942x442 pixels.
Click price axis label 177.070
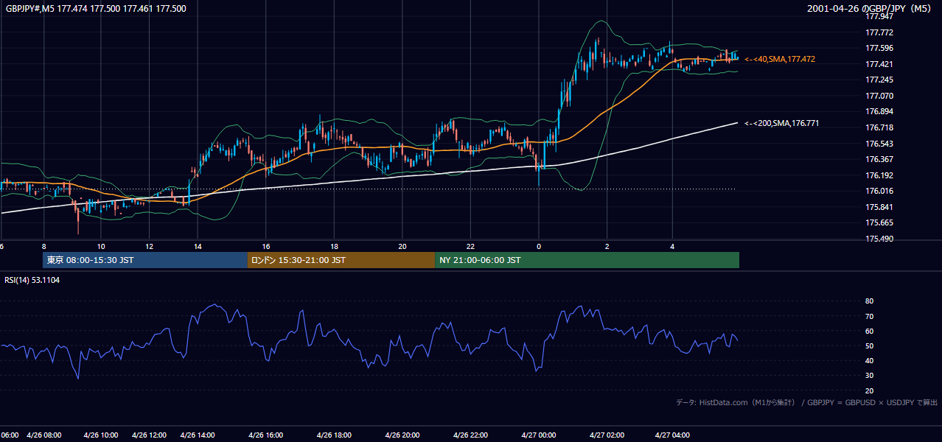pyautogui.click(x=879, y=96)
